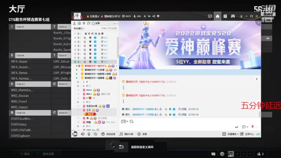This screenshot has height=158, width=281.
Task: Open the gamepad icon in YY header
Action: (233, 16)
